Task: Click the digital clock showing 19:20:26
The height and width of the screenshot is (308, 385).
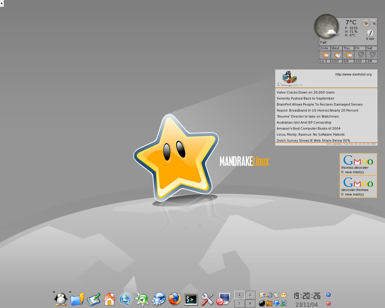Action: point(307,296)
